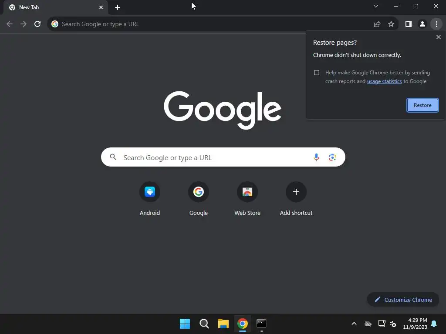Open the Google shortcut tile
This screenshot has width=446, height=334.
199,199
